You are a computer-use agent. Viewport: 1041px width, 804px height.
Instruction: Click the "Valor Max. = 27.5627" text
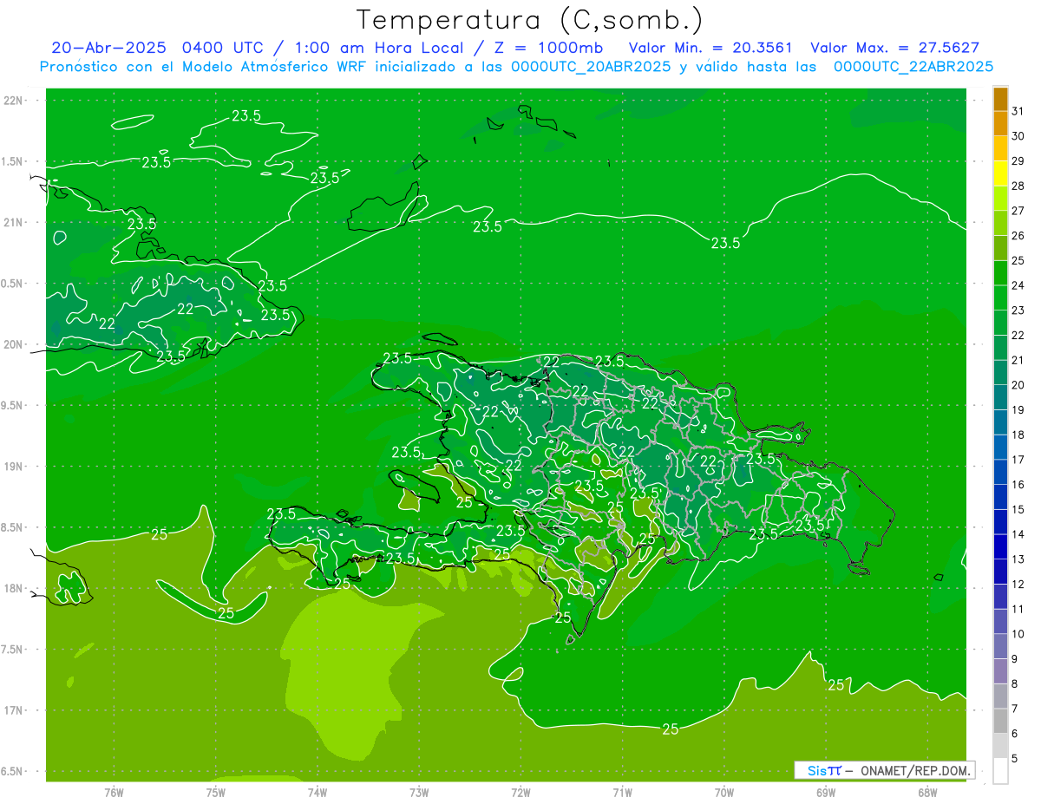(895, 48)
